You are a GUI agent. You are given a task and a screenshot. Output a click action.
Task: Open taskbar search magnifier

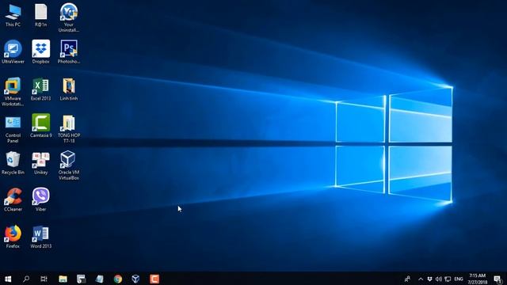pyautogui.click(x=26, y=279)
